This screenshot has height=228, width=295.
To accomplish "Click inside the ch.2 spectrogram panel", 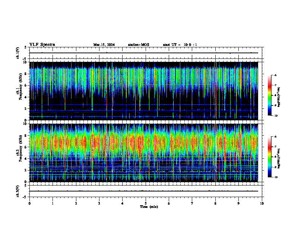I will pyautogui.click(x=144, y=153).
